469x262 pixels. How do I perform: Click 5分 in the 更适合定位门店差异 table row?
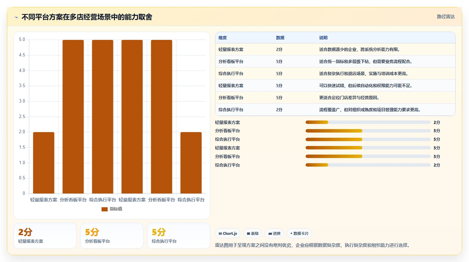(279, 98)
